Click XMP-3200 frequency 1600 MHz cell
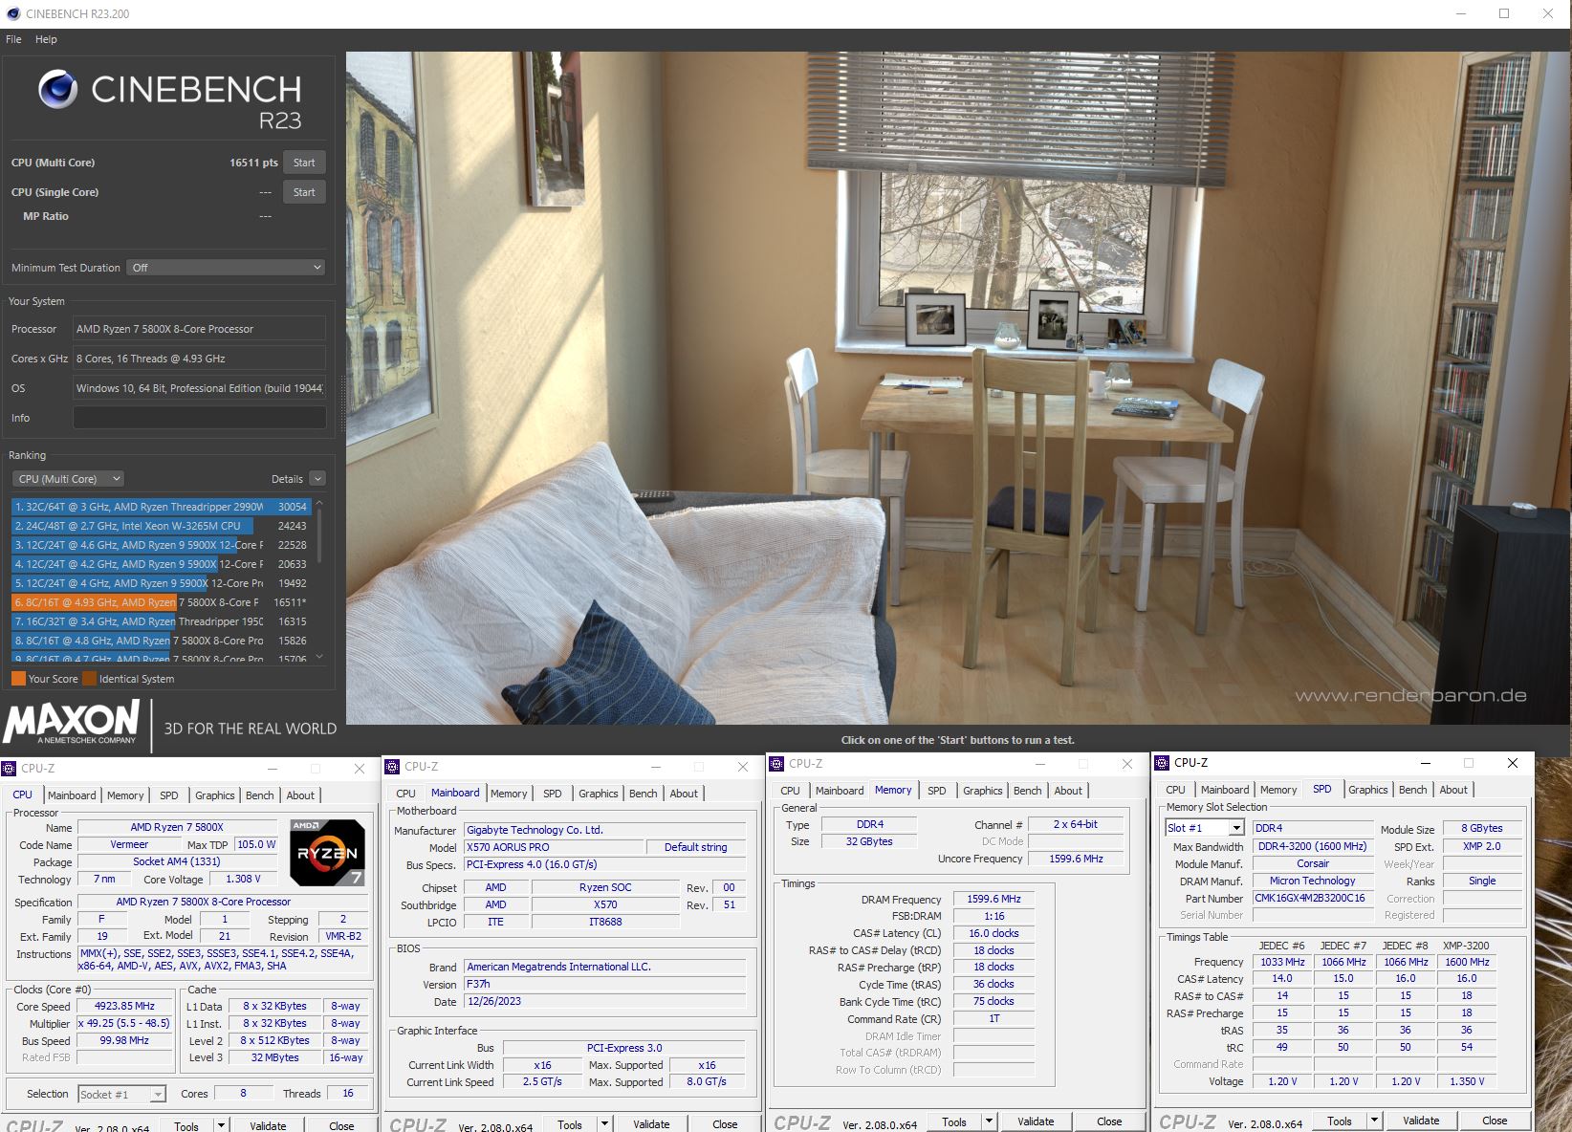The height and width of the screenshot is (1132, 1572). coord(1467,962)
